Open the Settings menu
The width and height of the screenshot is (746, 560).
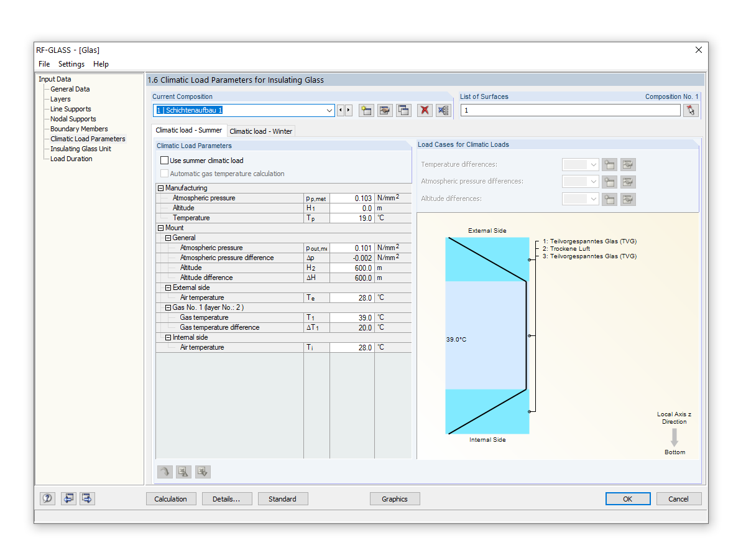tap(71, 64)
